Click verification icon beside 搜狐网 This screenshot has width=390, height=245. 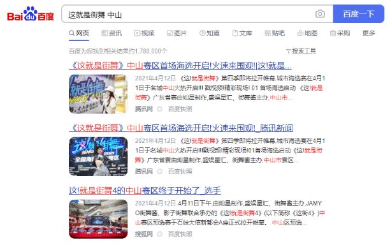(160, 234)
